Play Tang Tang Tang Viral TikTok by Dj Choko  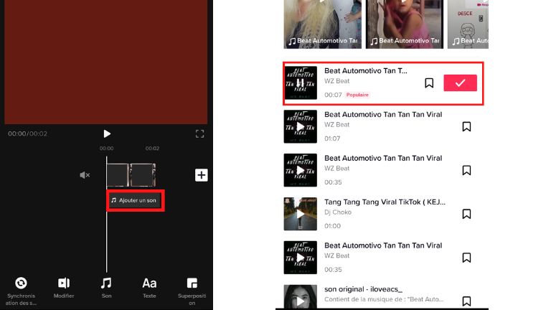(x=301, y=214)
